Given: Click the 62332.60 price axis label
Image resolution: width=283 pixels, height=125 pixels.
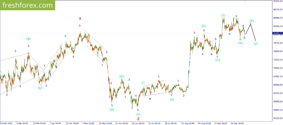Looking at the screenshot, I should point(278,93).
